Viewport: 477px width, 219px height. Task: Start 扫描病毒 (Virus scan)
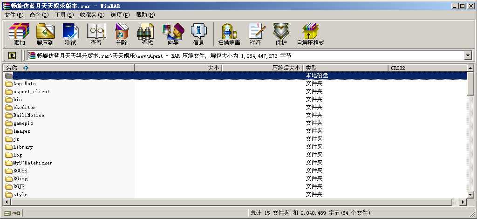coord(229,34)
